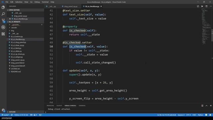Close the bottom panel with X icon
The image size is (213, 120).
click(211, 106)
